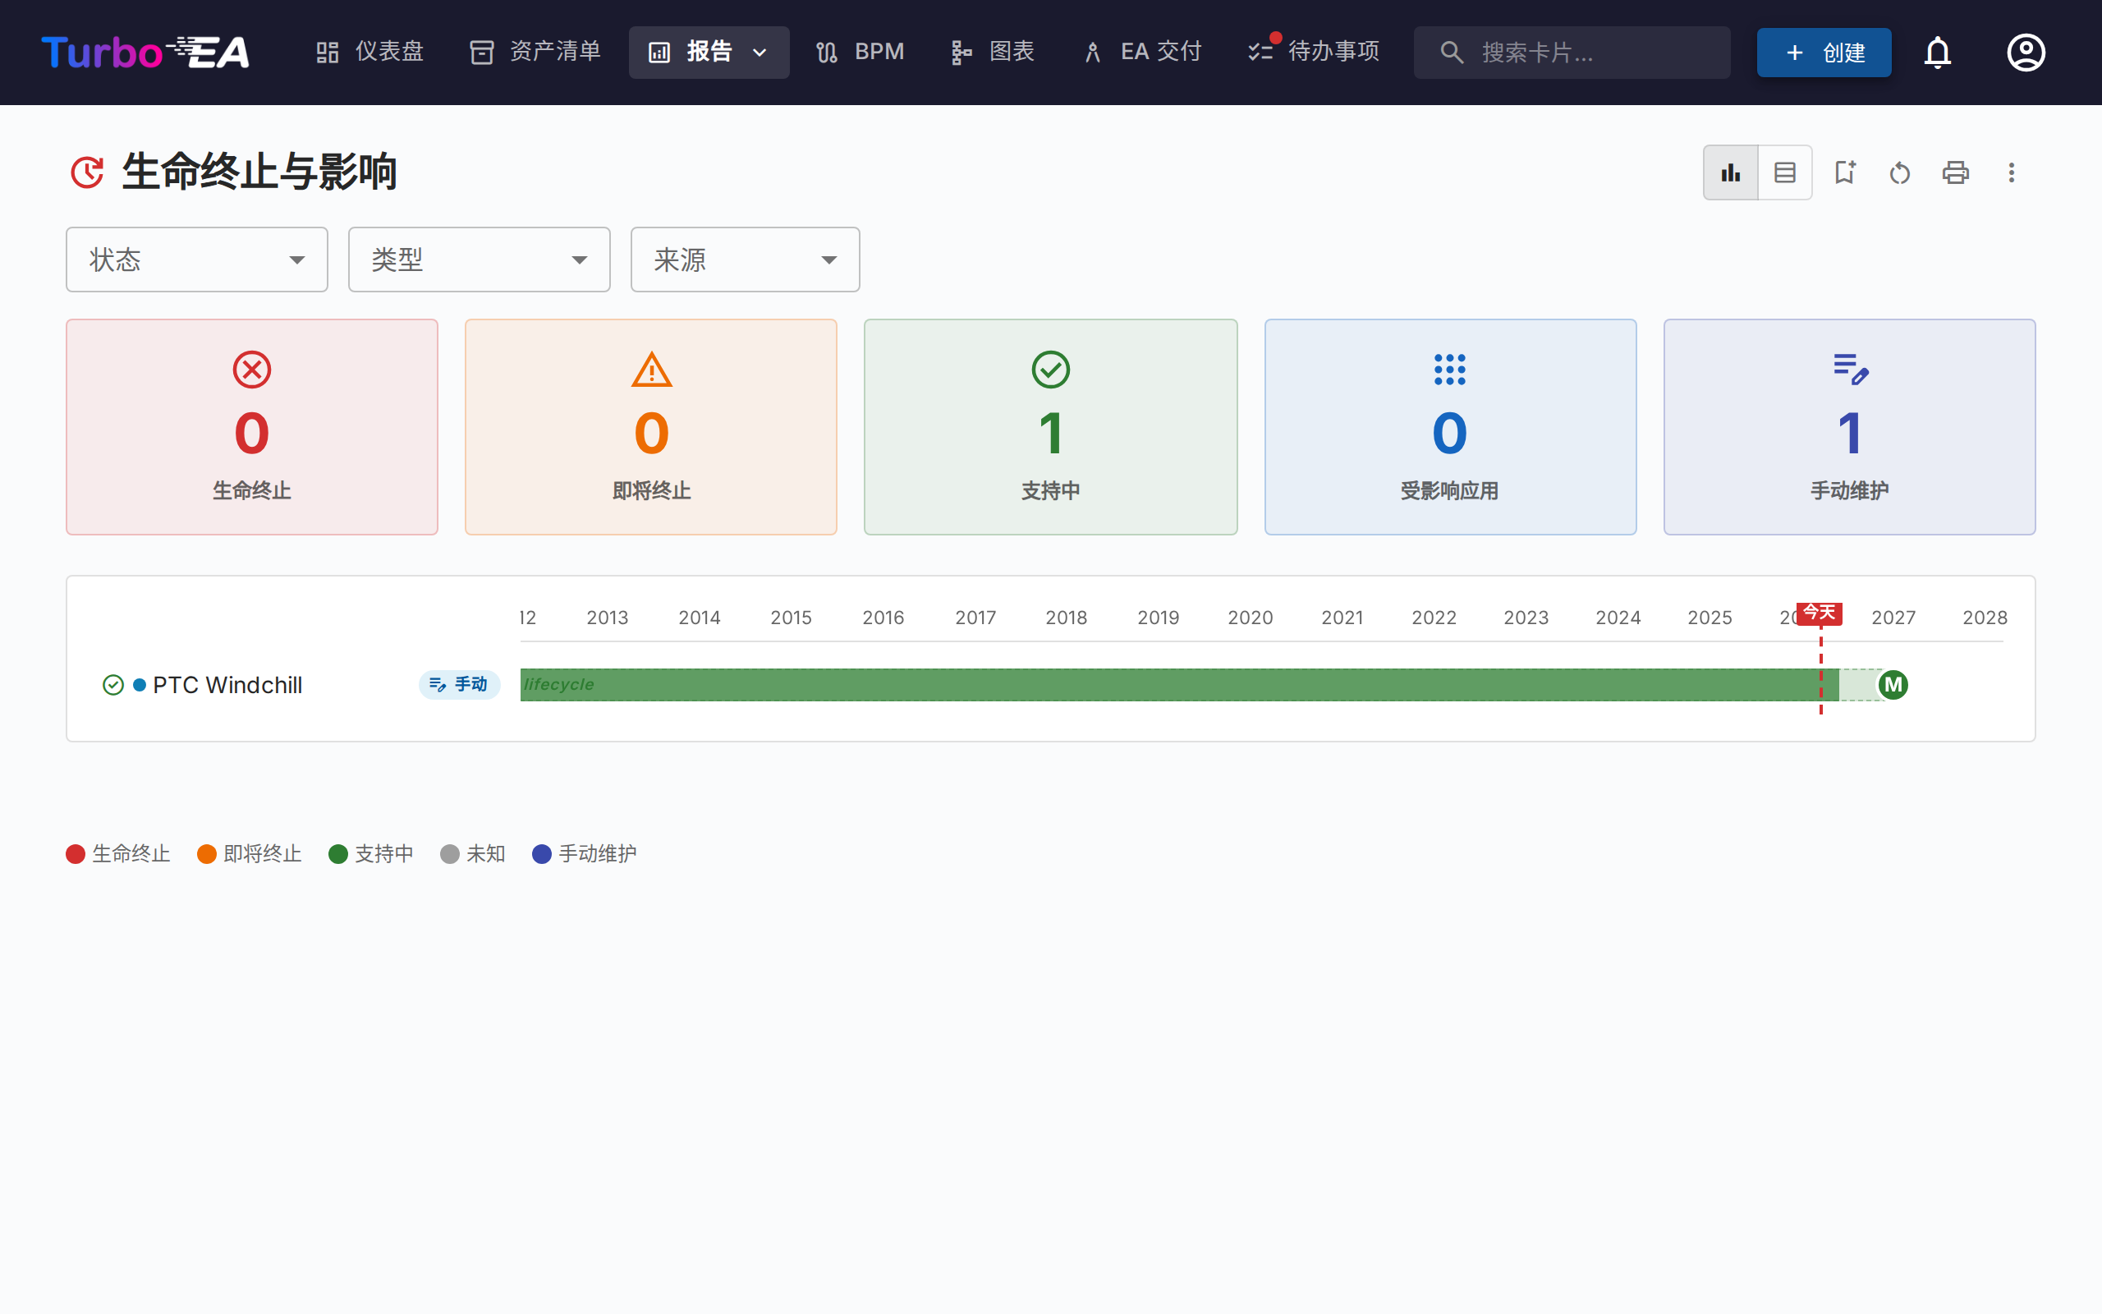Click the green lifecycle timeline bar
Viewport: 2102px width, 1314px height.
click(1129, 685)
